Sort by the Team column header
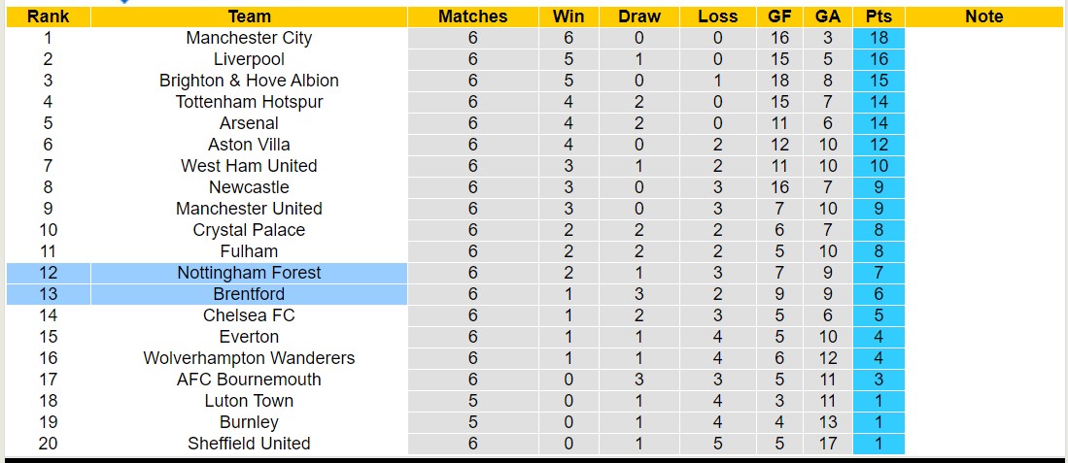The height and width of the screenshot is (463, 1068). point(249,17)
